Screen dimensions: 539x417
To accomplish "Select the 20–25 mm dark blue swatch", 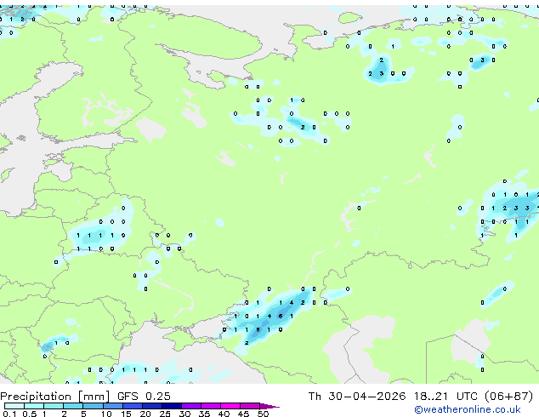I will point(152,406).
